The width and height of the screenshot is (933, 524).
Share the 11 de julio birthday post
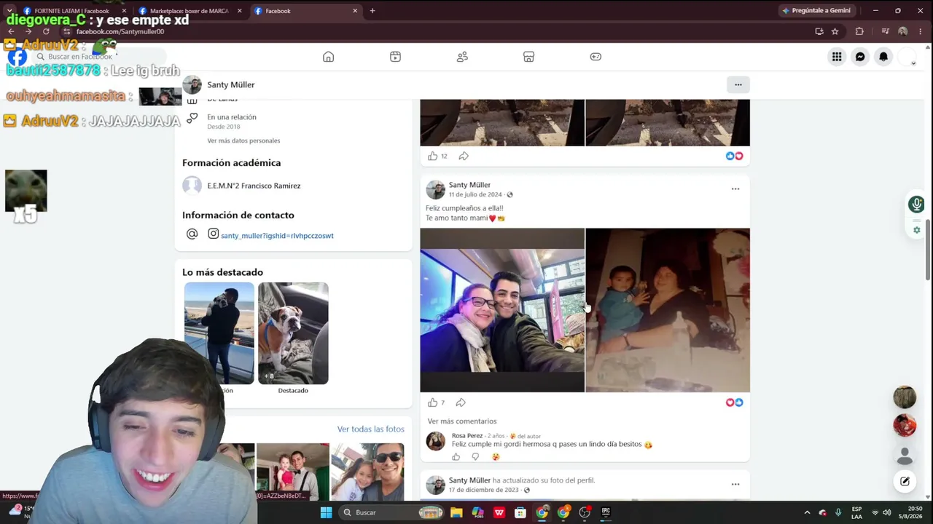[x=461, y=402]
